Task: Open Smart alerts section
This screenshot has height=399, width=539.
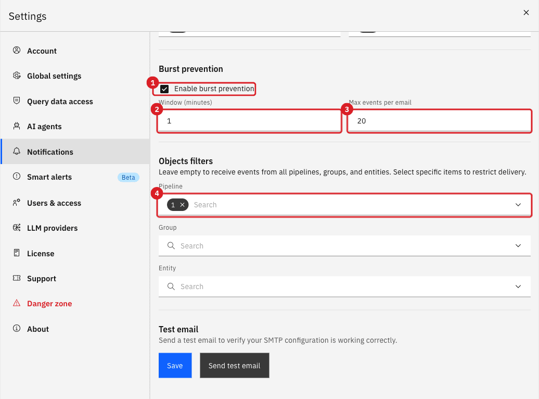Action: (x=75, y=177)
